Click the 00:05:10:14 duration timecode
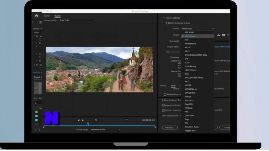Image resolution: width=269 pixels, height=151 pixels. pyautogui.click(x=148, y=120)
